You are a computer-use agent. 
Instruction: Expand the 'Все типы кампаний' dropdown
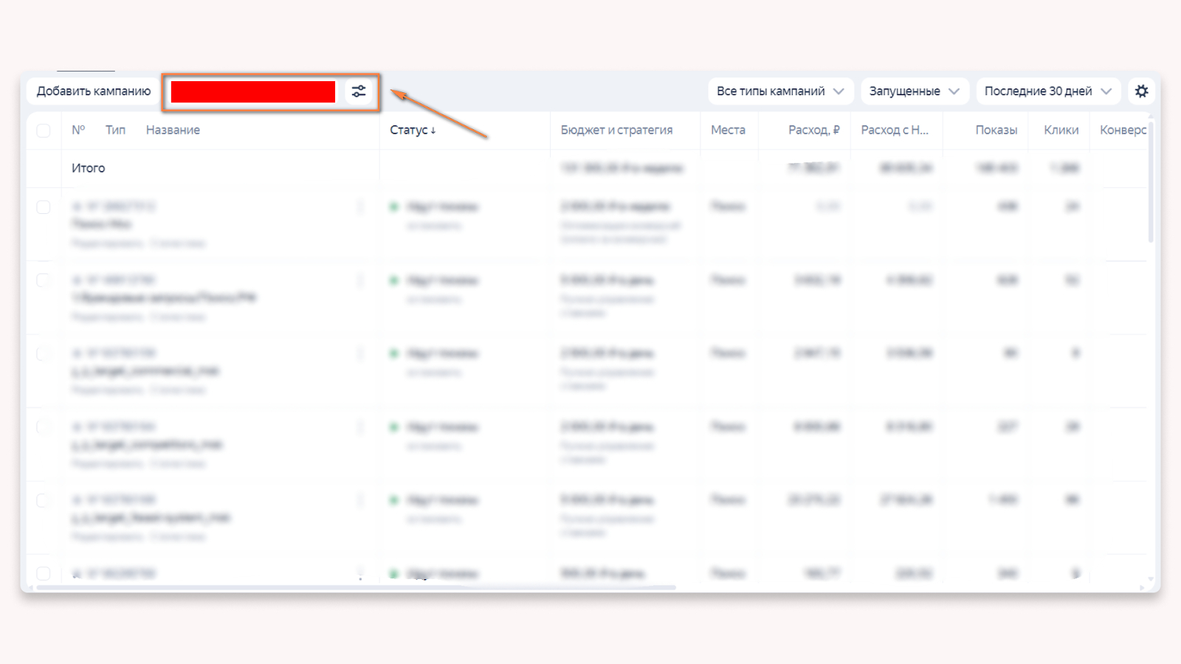780,91
